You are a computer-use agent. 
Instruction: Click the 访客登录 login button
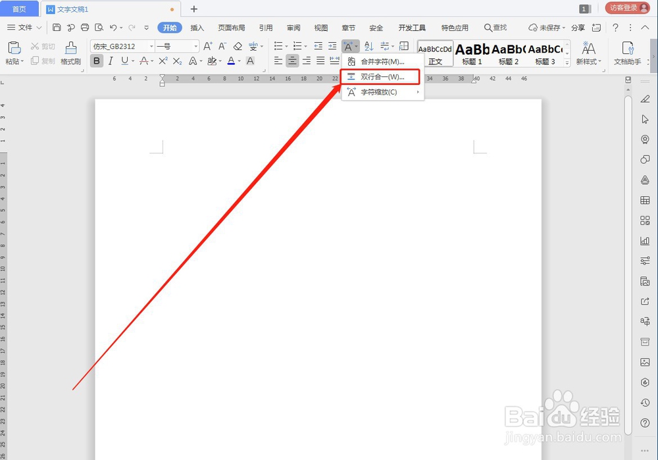tap(627, 8)
